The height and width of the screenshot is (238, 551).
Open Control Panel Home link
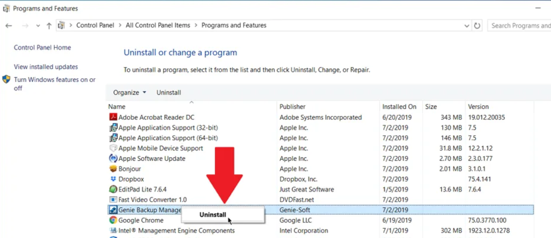[42, 48]
